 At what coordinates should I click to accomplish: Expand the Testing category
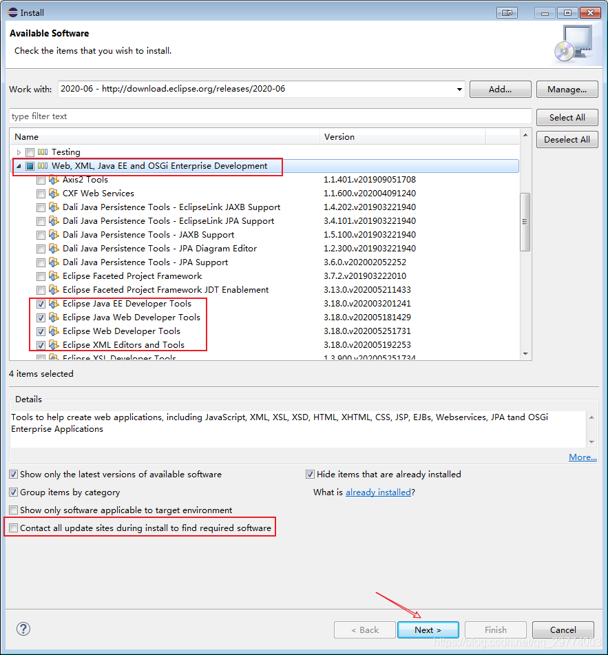[19, 152]
